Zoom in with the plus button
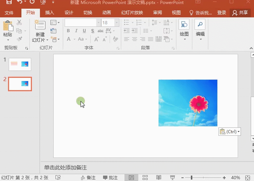The width and height of the screenshot is (254, 181). (x=224, y=178)
